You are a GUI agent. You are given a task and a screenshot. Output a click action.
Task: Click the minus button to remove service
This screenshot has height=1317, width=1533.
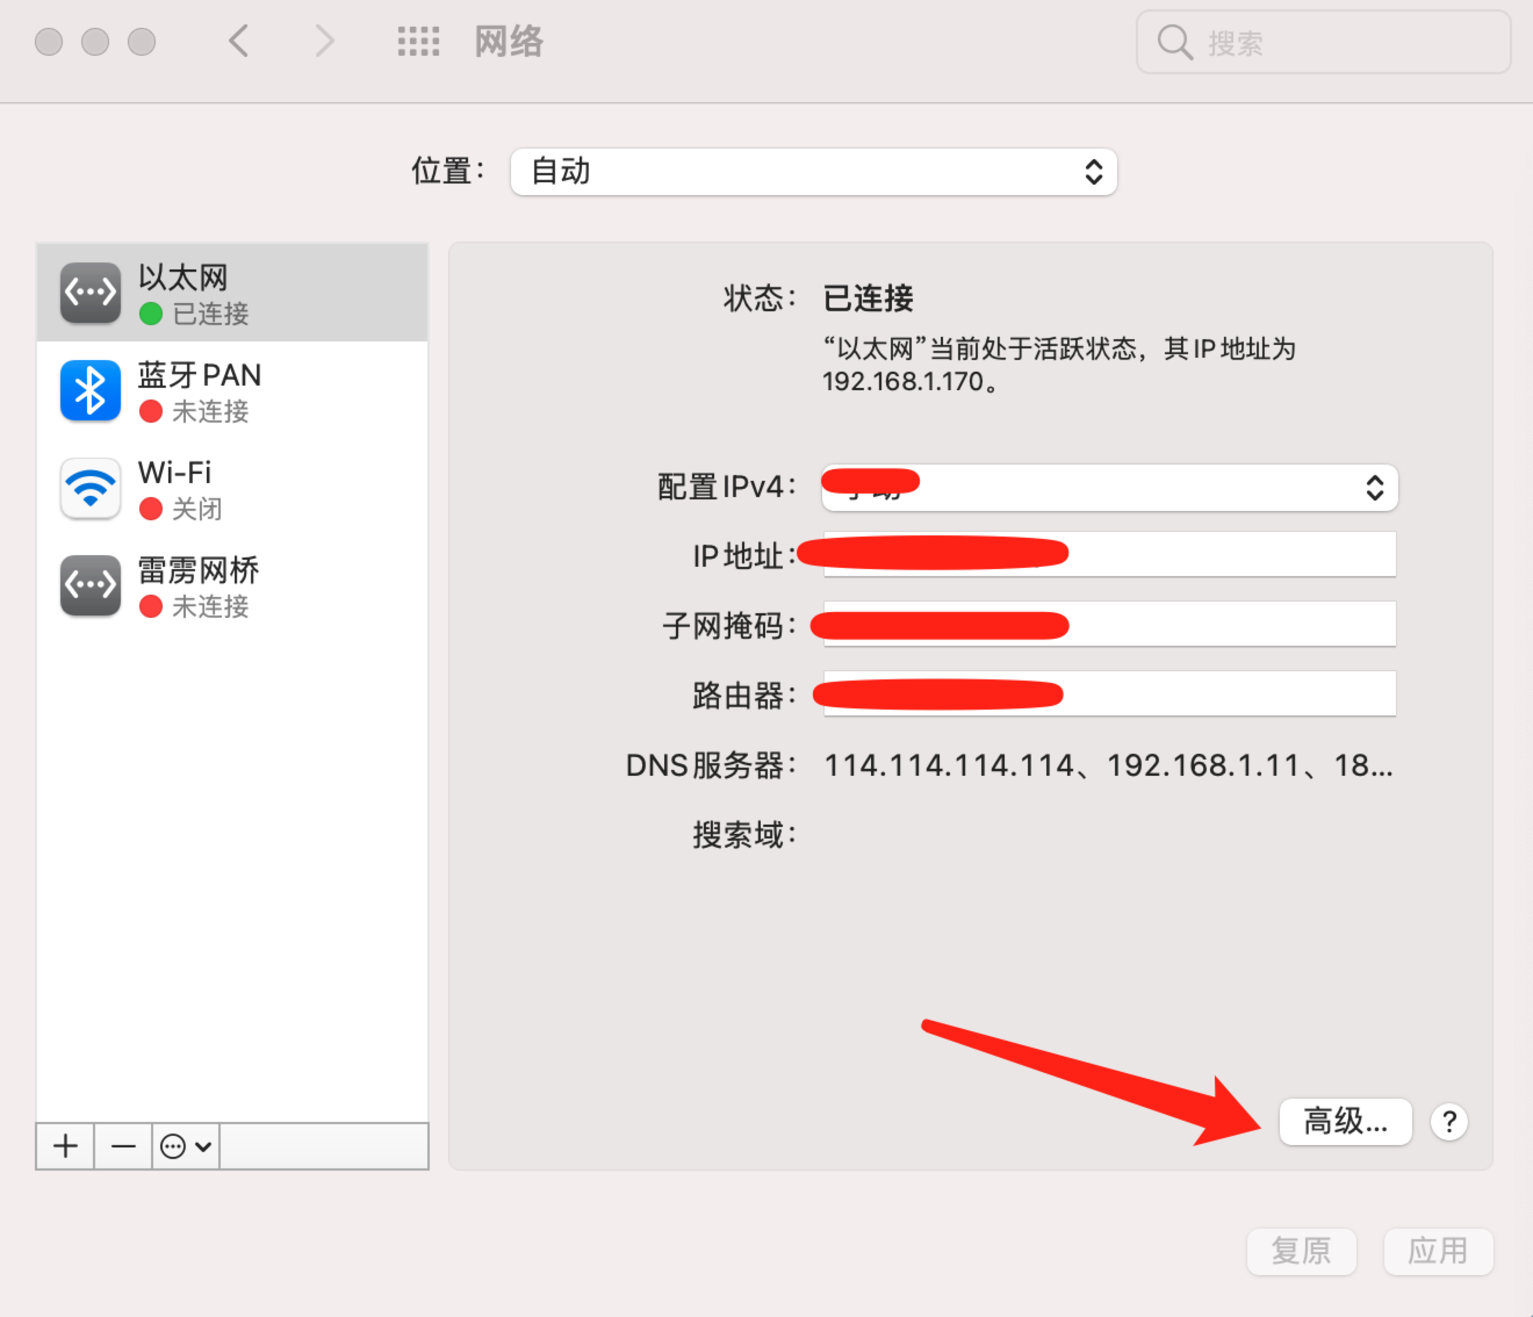point(123,1146)
